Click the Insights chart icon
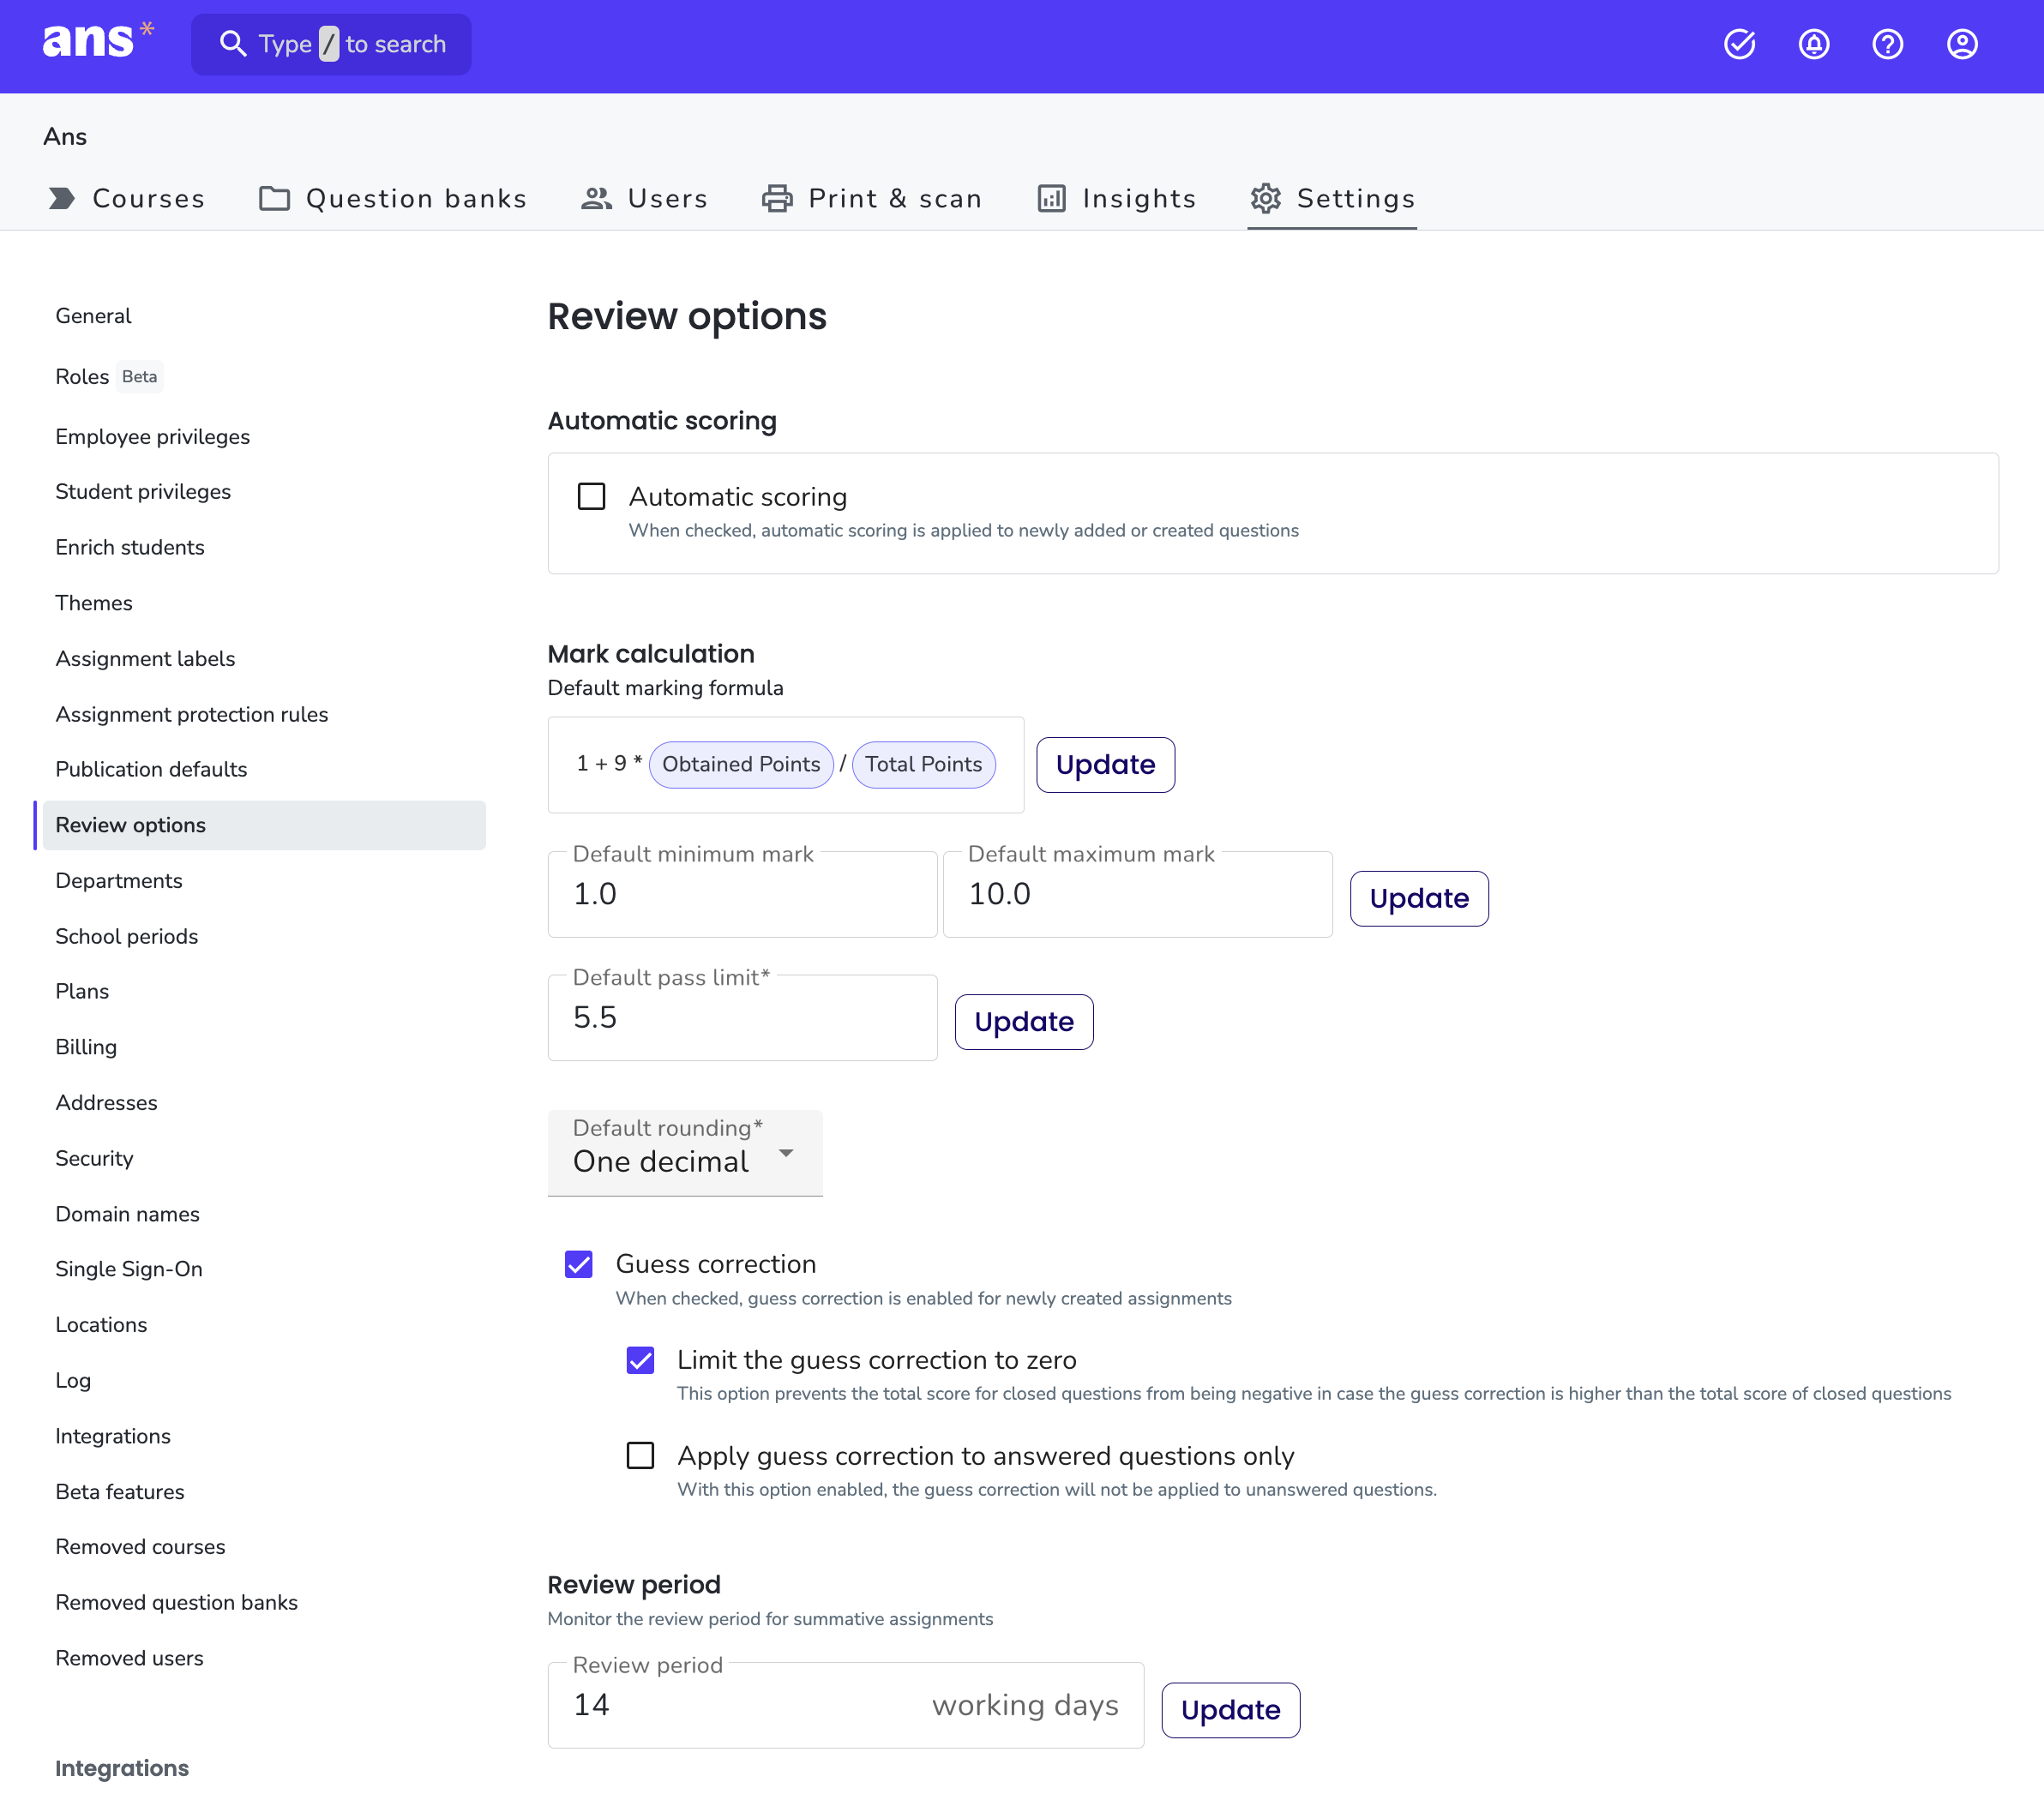This screenshot has width=2044, height=1800. (1051, 198)
